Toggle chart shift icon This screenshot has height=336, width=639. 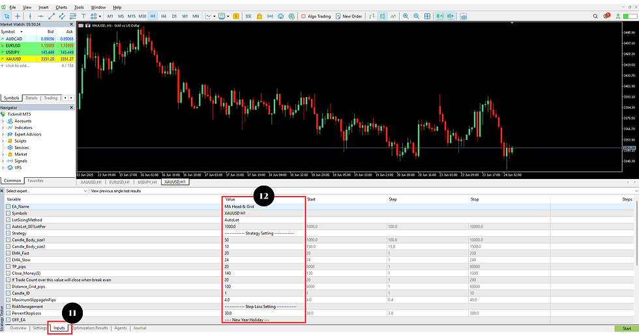coord(451,16)
